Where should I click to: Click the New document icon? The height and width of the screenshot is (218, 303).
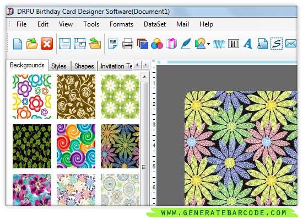tap(18, 44)
